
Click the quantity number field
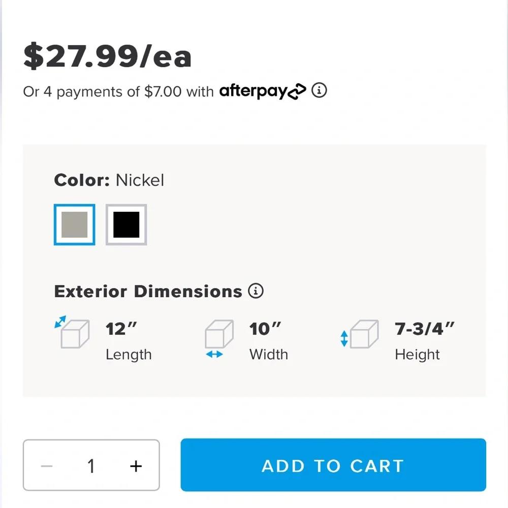(91, 466)
